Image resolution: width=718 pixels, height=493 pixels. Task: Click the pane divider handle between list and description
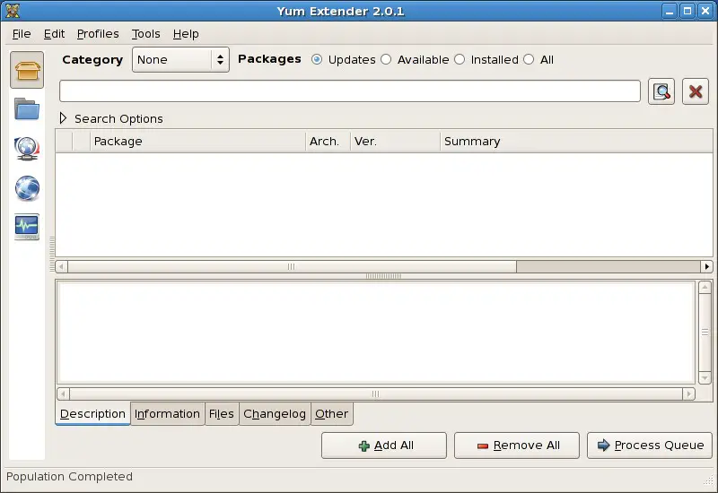click(384, 276)
